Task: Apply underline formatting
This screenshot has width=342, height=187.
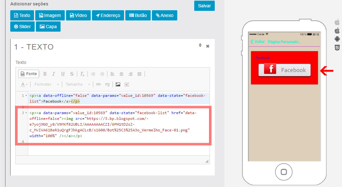Action: 63,74
